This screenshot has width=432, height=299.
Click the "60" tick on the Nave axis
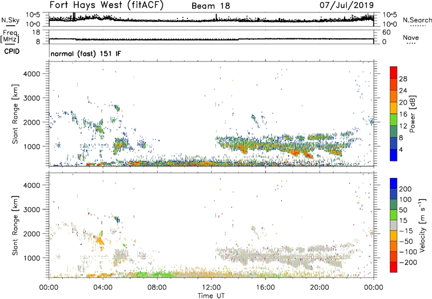[x=386, y=32]
